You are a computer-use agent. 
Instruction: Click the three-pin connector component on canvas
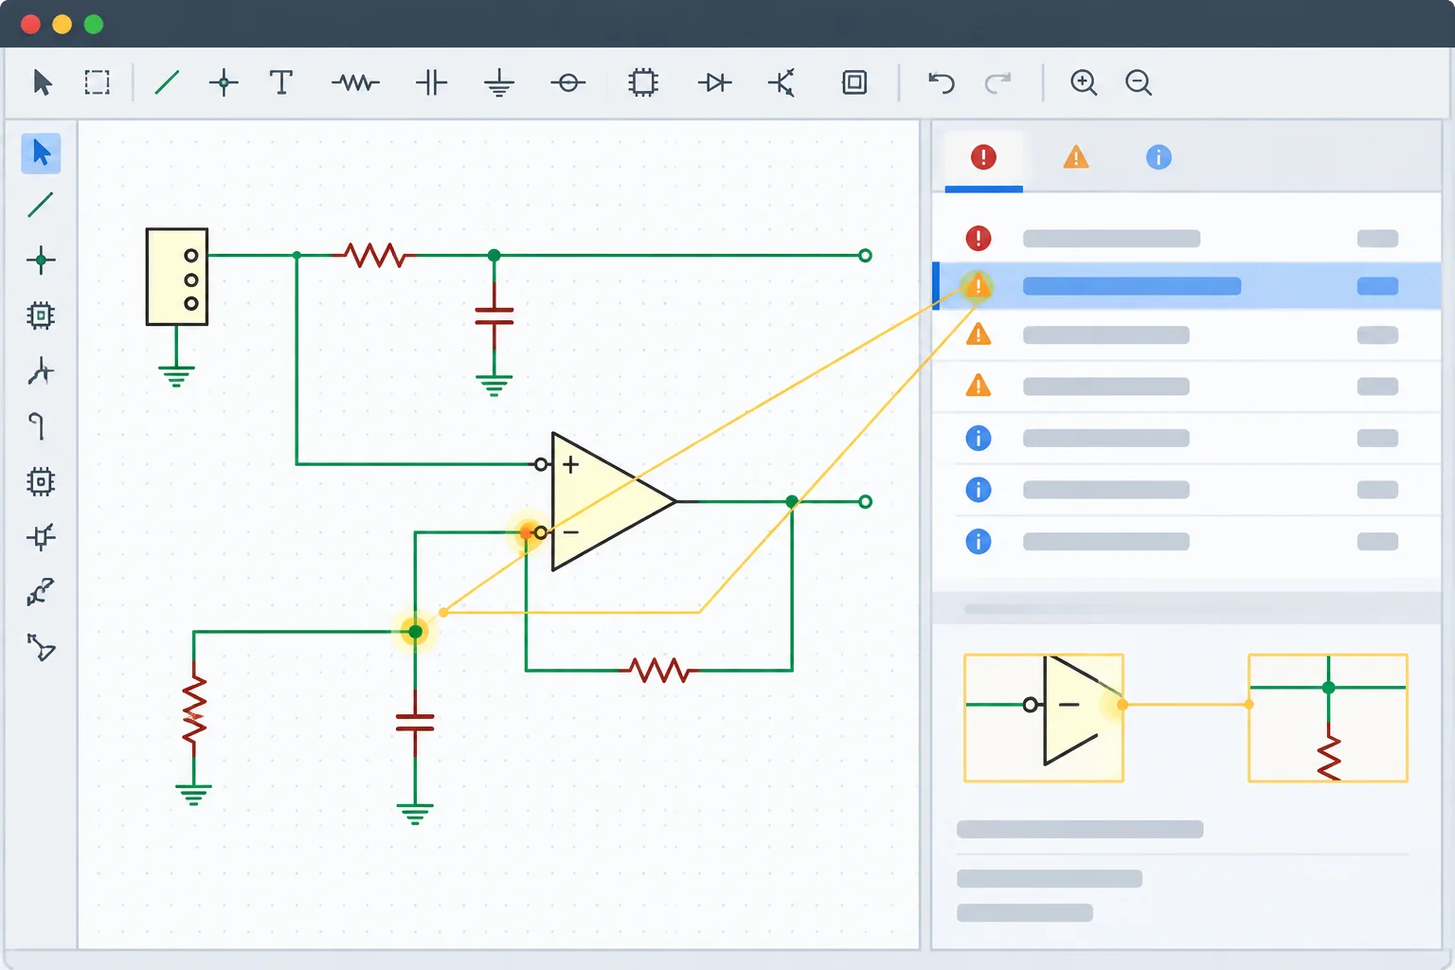177,277
